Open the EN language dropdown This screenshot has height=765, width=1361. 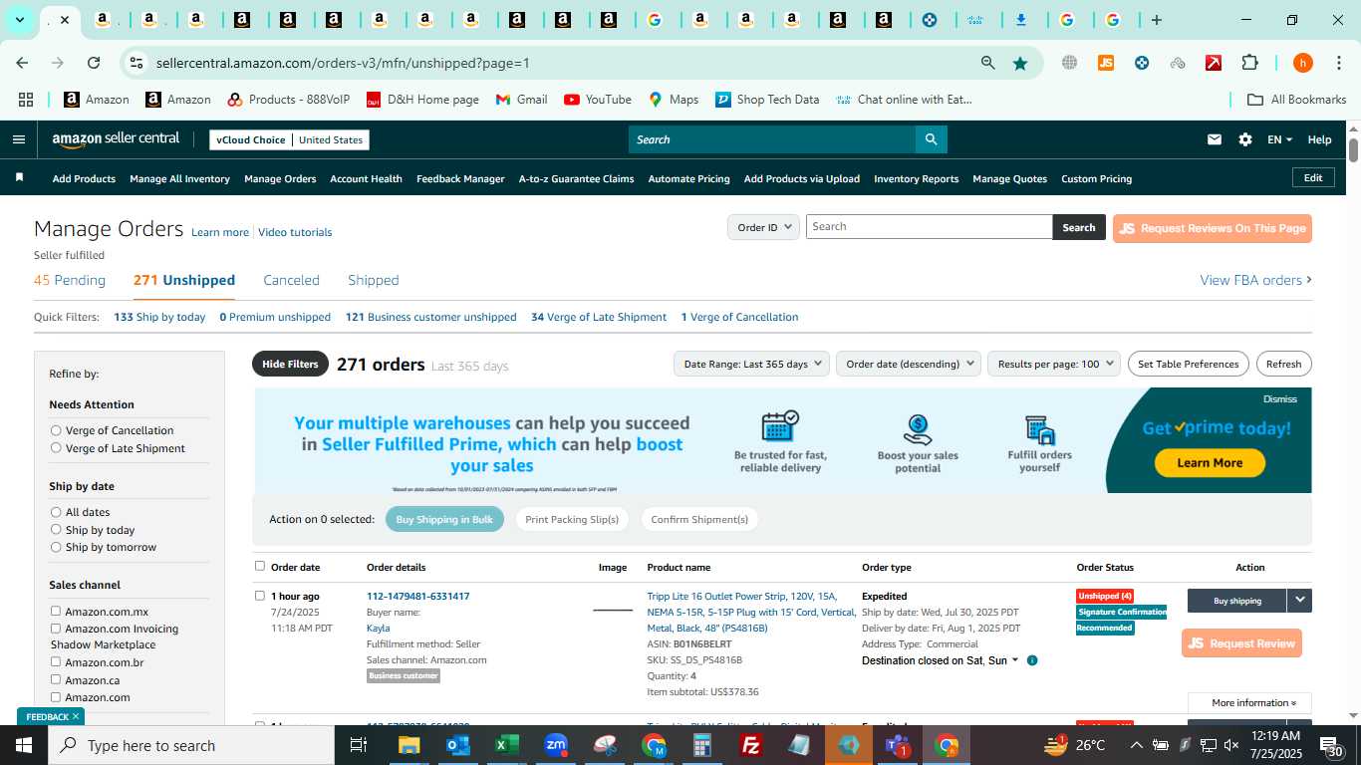click(1279, 139)
